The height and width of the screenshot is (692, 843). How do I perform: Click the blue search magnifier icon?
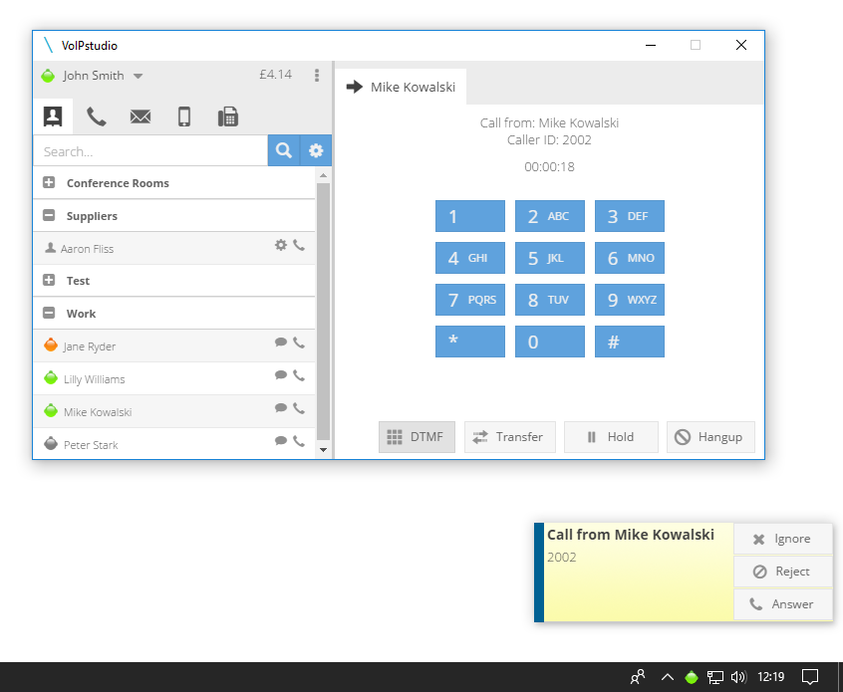284,150
